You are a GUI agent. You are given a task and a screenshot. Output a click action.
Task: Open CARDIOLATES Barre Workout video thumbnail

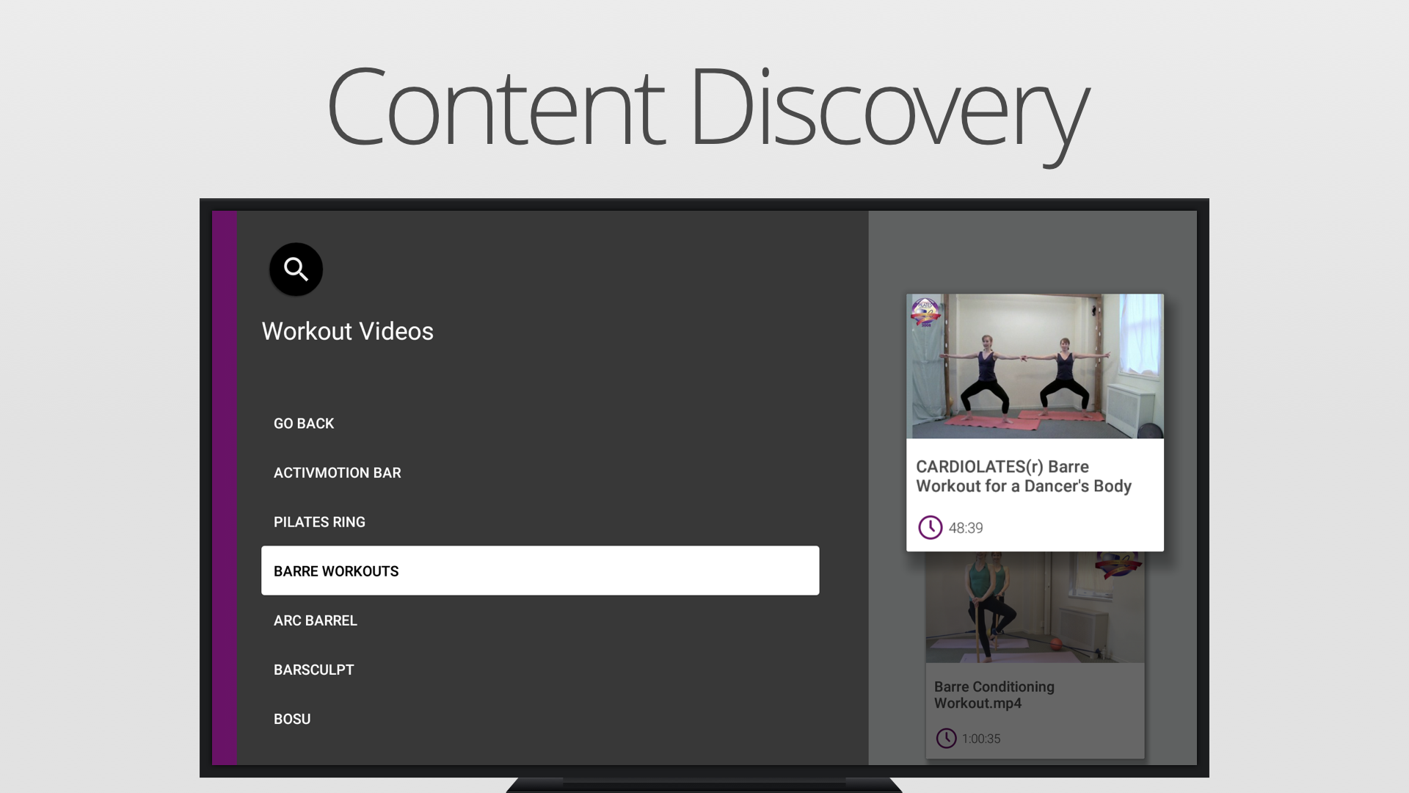1034,366
